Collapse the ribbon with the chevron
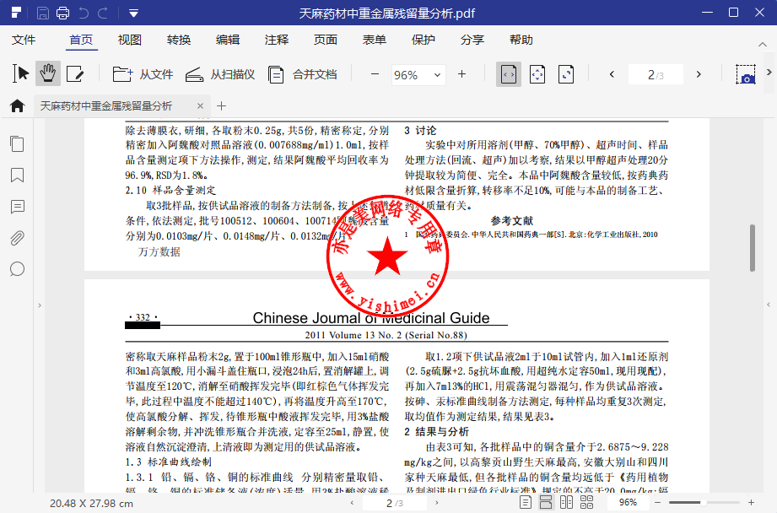Viewport: 777px width, 513px height. pyautogui.click(x=763, y=45)
